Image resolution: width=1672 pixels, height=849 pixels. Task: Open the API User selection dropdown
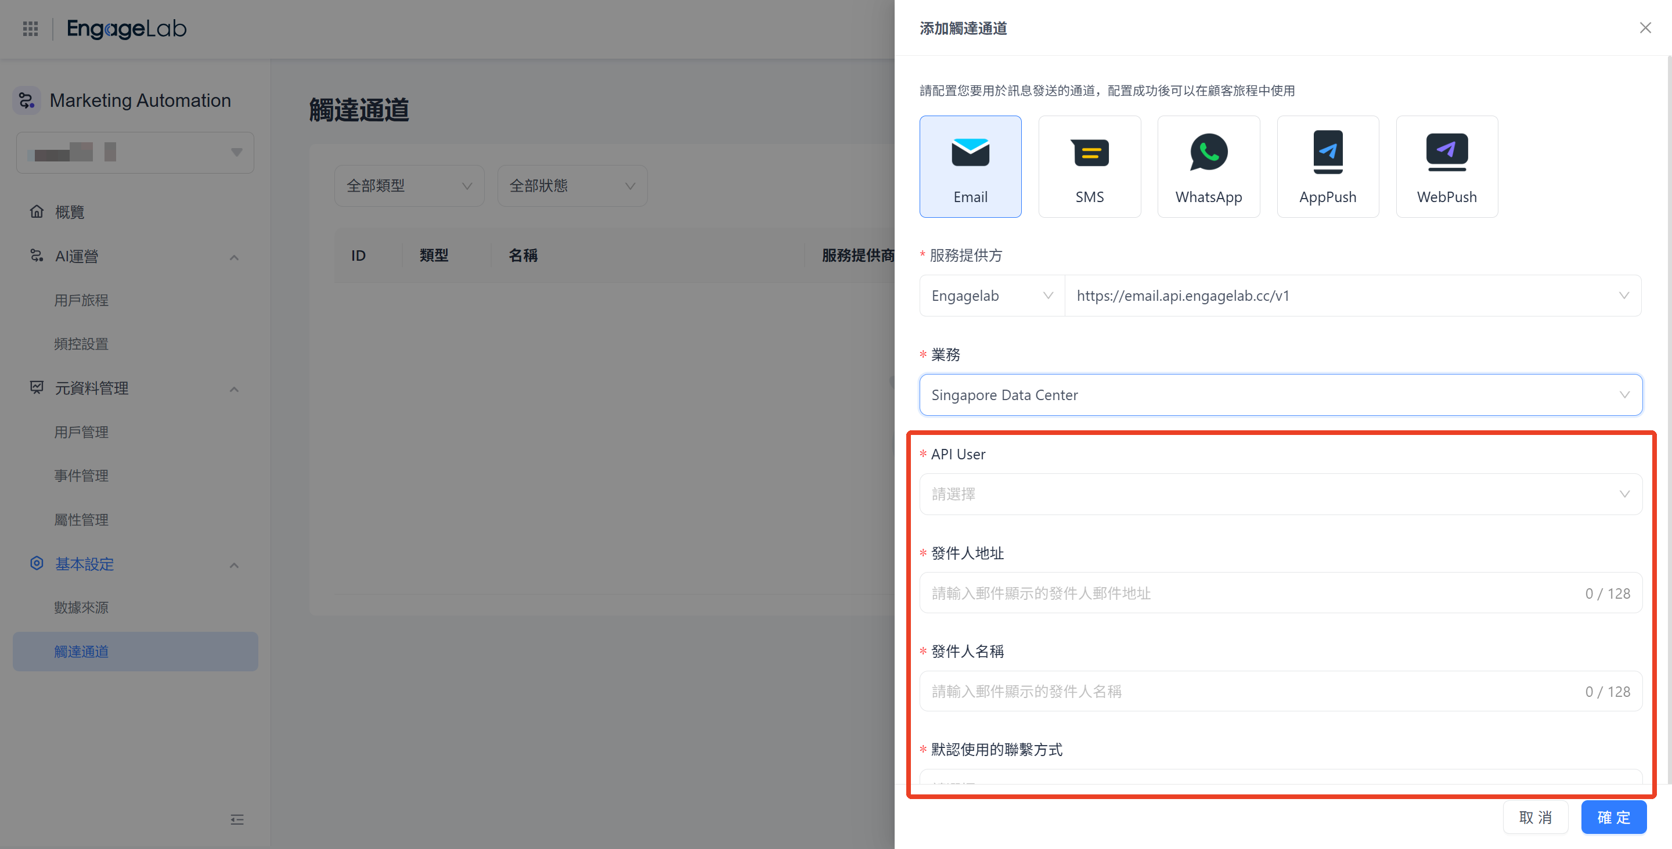(1280, 494)
